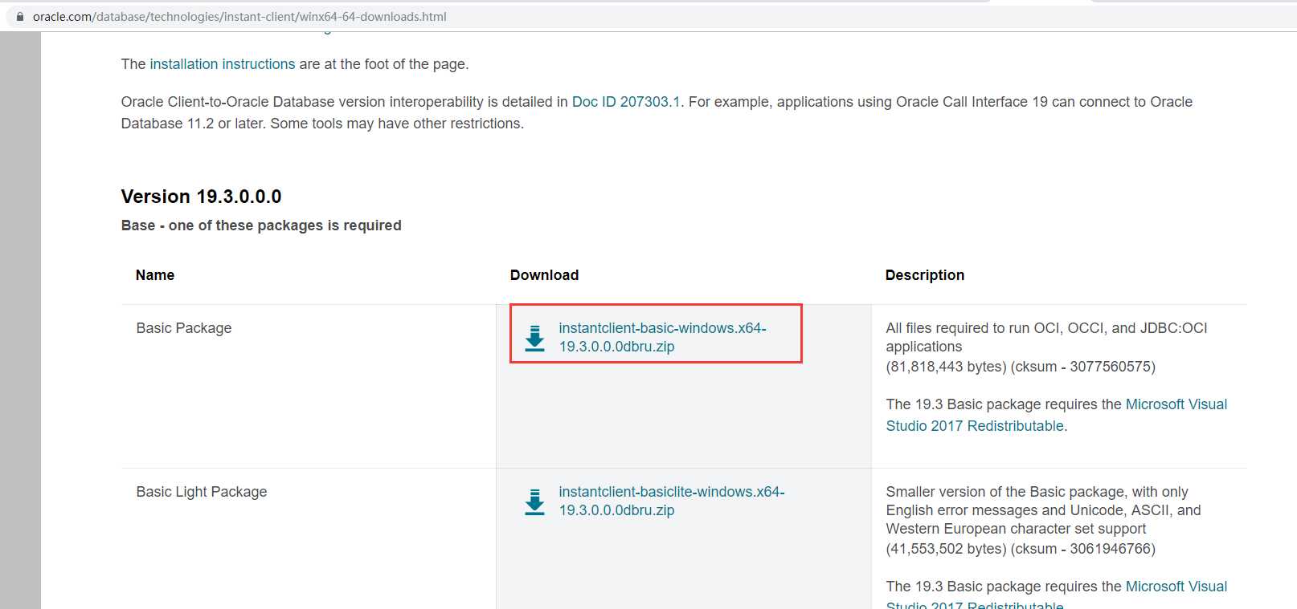The image size is (1297, 609).
Task: Click the Description column header
Action: click(925, 275)
